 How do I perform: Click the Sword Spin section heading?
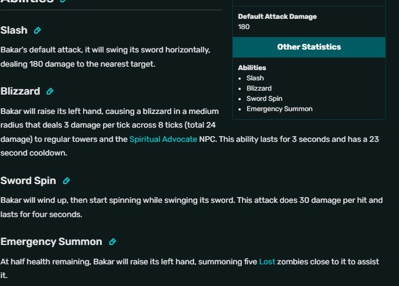(28, 181)
